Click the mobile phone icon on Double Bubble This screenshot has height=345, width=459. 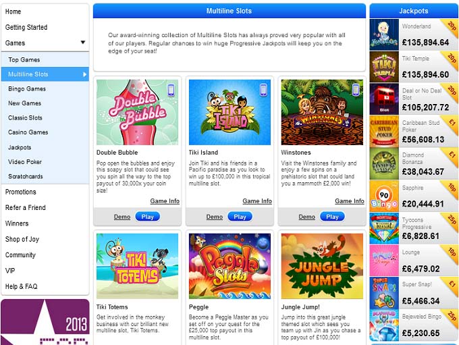(x=171, y=90)
